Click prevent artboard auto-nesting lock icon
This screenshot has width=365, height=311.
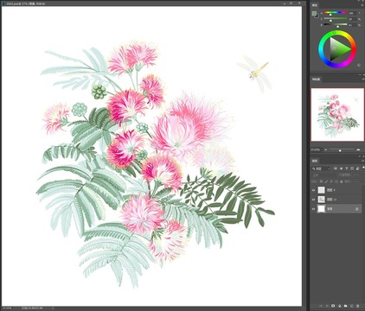point(336,181)
